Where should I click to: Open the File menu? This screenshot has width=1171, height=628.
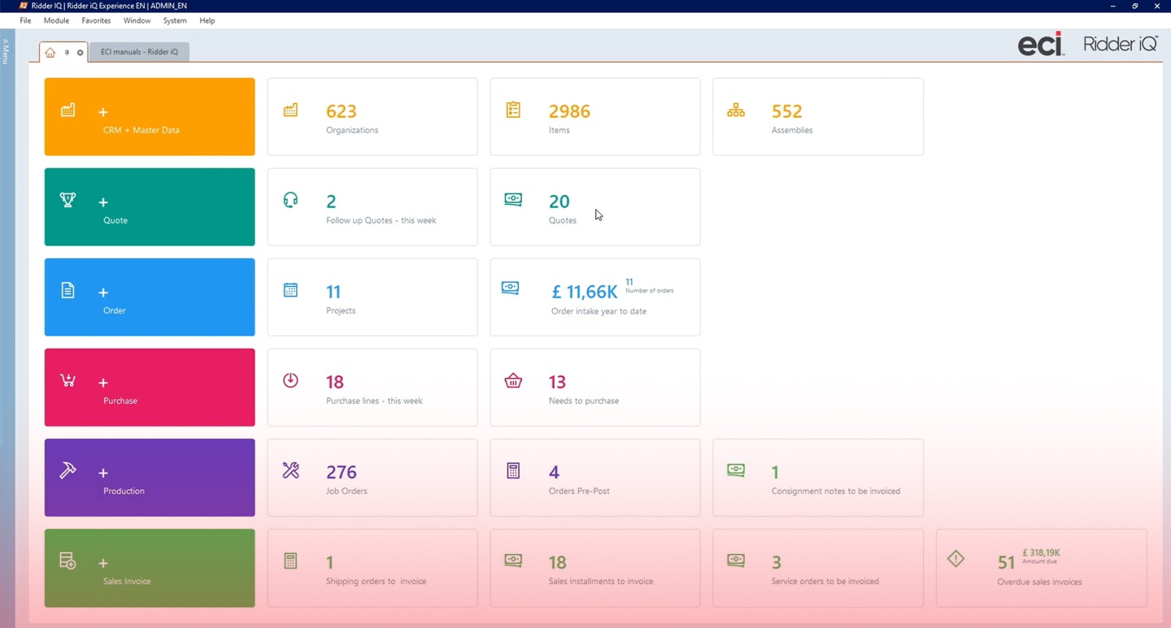[25, 20]
